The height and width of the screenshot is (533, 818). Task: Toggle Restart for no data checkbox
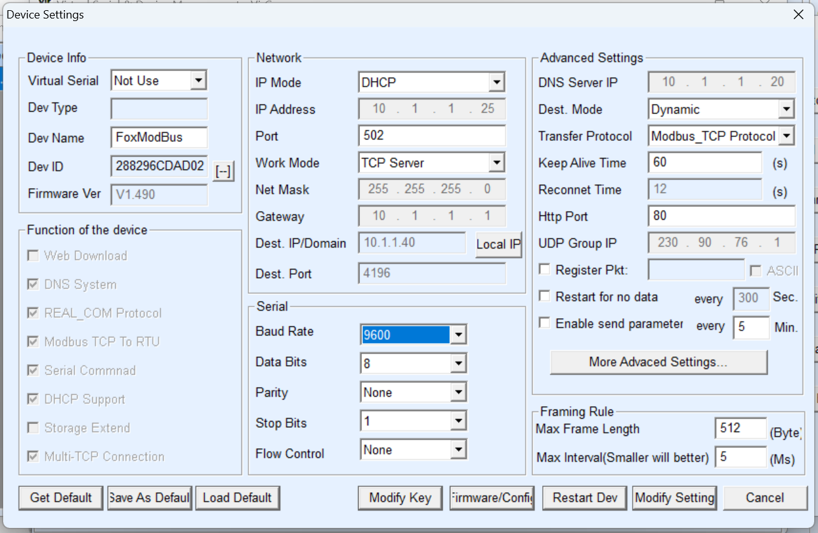pyautogui.click(x=545, y=296)
